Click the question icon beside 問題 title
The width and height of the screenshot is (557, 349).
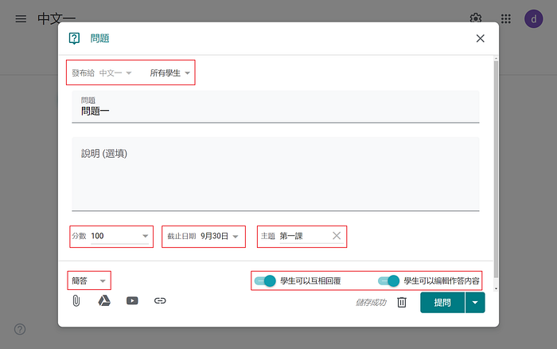click(x=74, y=38)
